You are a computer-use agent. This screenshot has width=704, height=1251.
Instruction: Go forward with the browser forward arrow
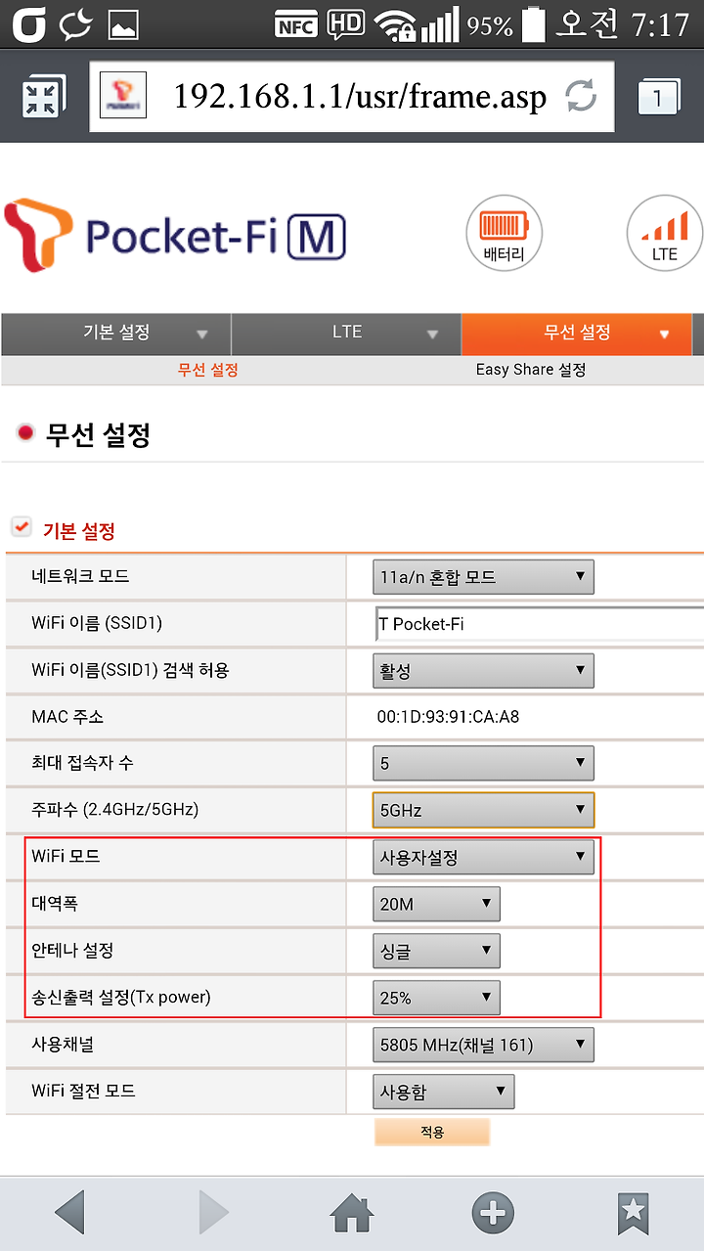coord(213,1214)
